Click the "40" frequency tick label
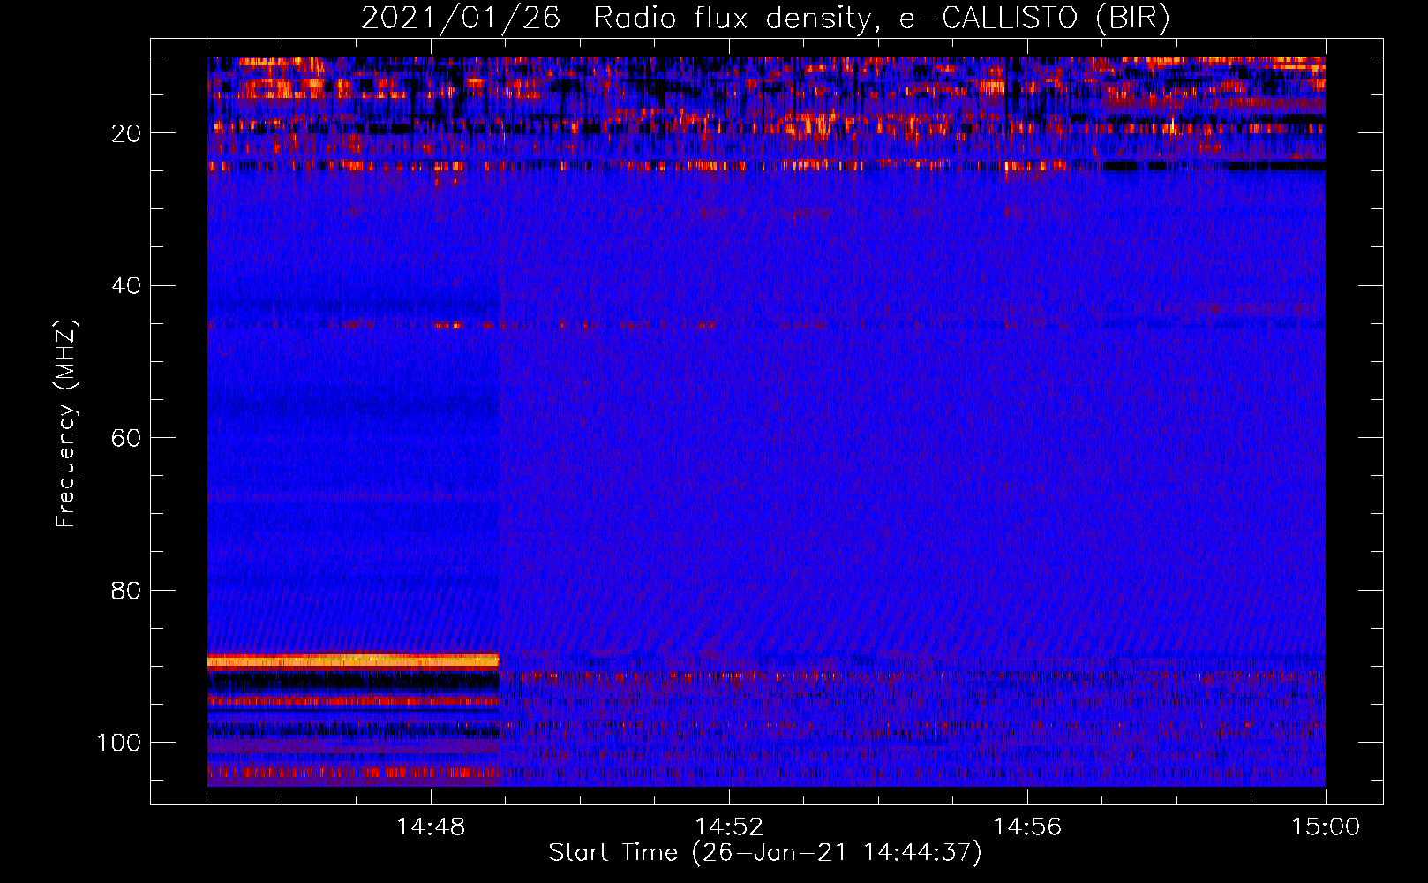The height and width of the screenshot is (883, 1428). click(126, 286)
